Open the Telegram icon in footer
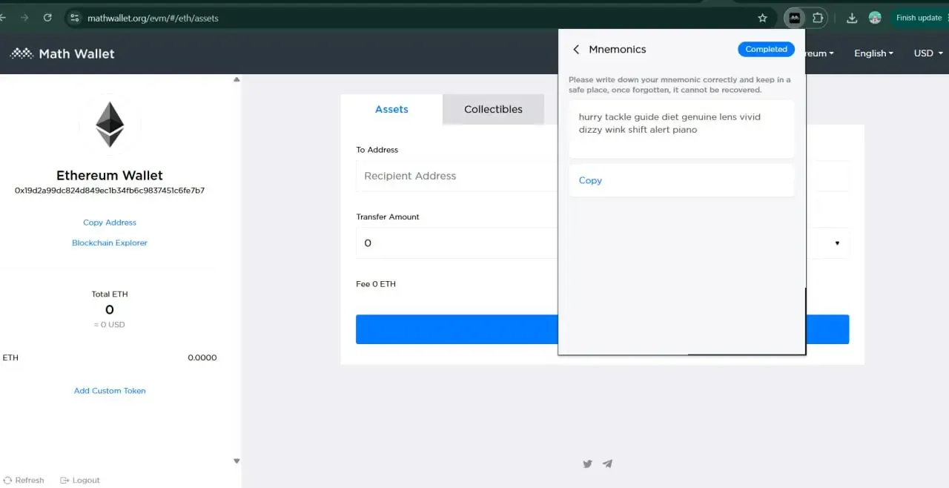The width and height of the screenshot is (949, 488). (x=607, y=464)
